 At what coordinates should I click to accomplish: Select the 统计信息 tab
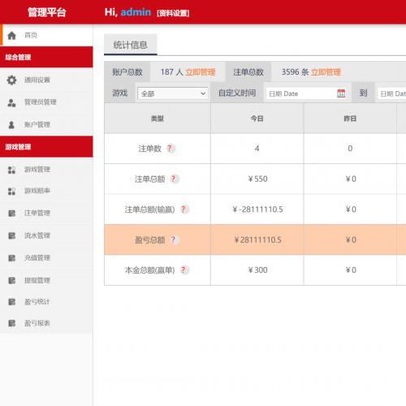click(x=131, y=45)
